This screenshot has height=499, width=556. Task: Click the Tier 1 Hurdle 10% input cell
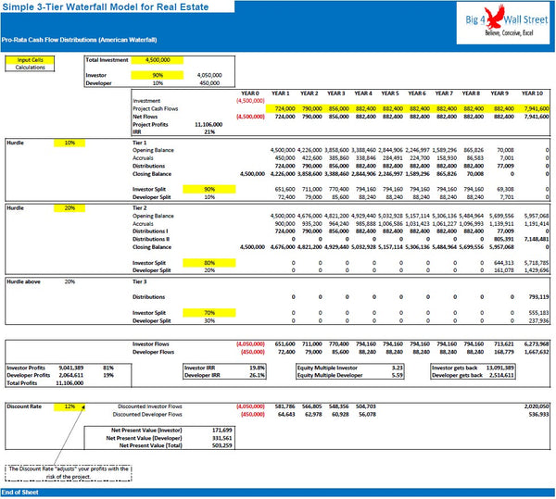coord(69,143)
